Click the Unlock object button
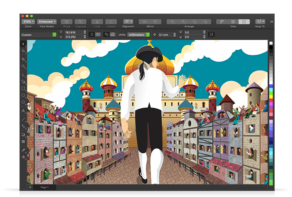 [x=111, y=22]
